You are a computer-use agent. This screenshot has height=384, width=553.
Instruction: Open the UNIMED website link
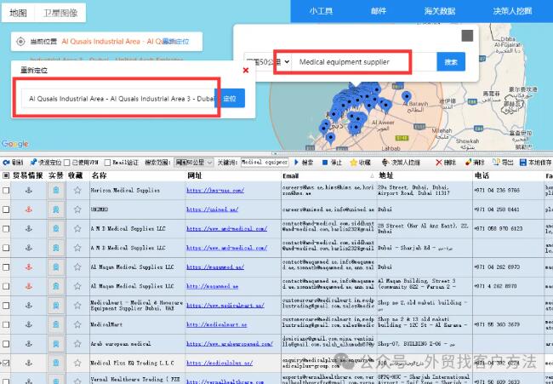click(x=213, y=209)
